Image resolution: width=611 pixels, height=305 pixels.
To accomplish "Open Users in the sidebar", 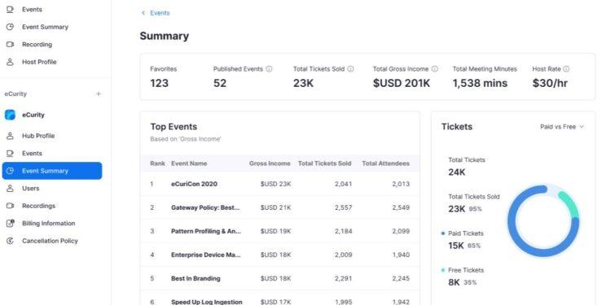I will pyautogui.click(x=30, y=189).
